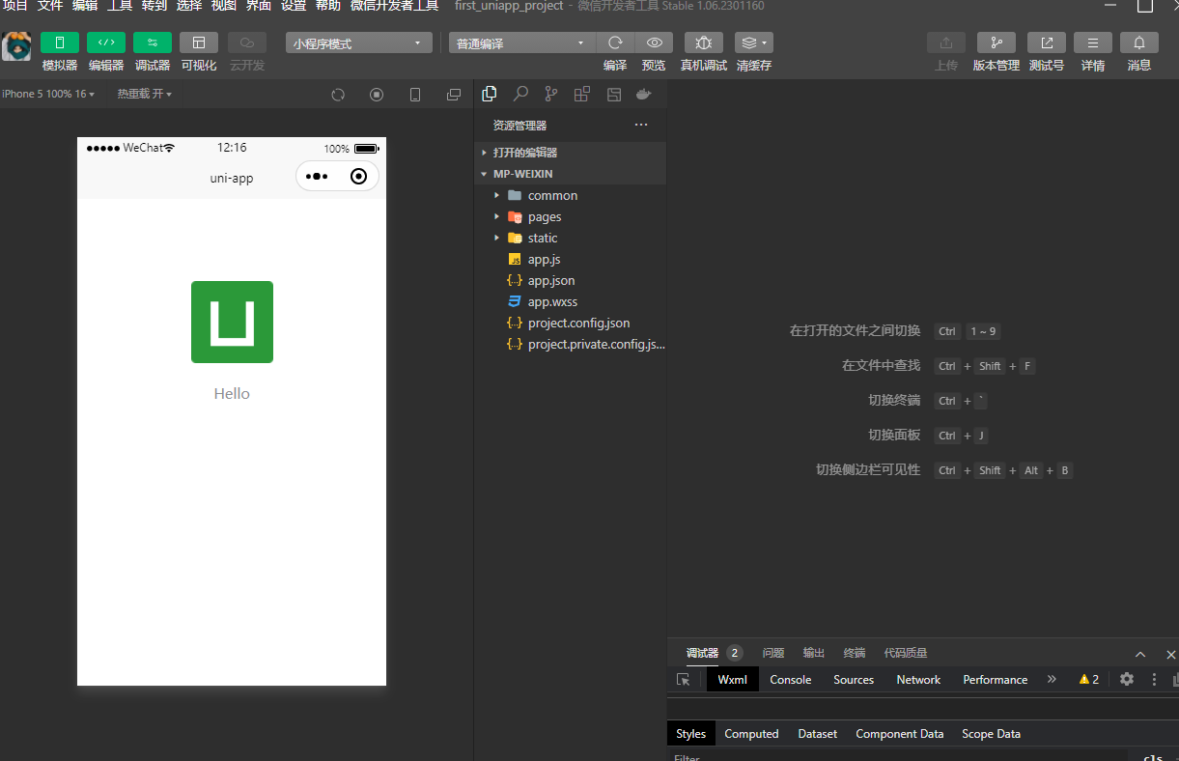Click the preview (预览) eye icon
Viewport: 1179px width, 761px height.
tap(654, 42)
